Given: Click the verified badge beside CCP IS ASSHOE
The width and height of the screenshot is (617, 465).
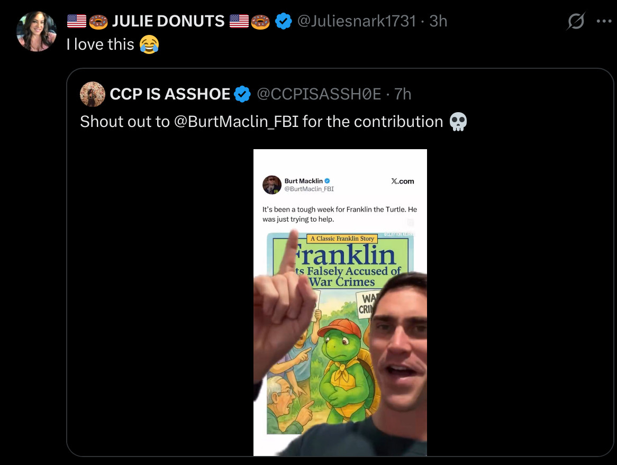Looking at the screenshot, I should pyautogui.click(x=242, y=94).
